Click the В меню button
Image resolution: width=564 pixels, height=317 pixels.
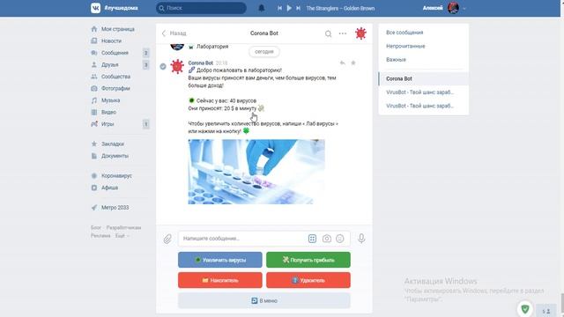(x=264, y=300)
